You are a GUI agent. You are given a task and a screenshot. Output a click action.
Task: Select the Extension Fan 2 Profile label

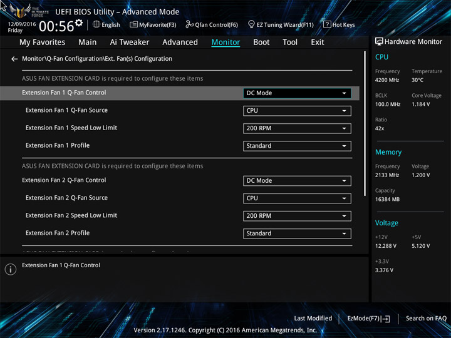click(x=58, y=233)
